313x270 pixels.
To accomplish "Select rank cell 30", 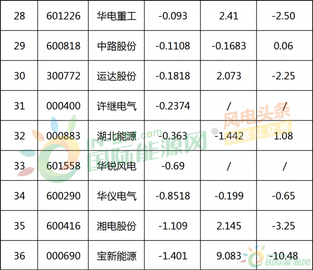I will click(19, 76).
